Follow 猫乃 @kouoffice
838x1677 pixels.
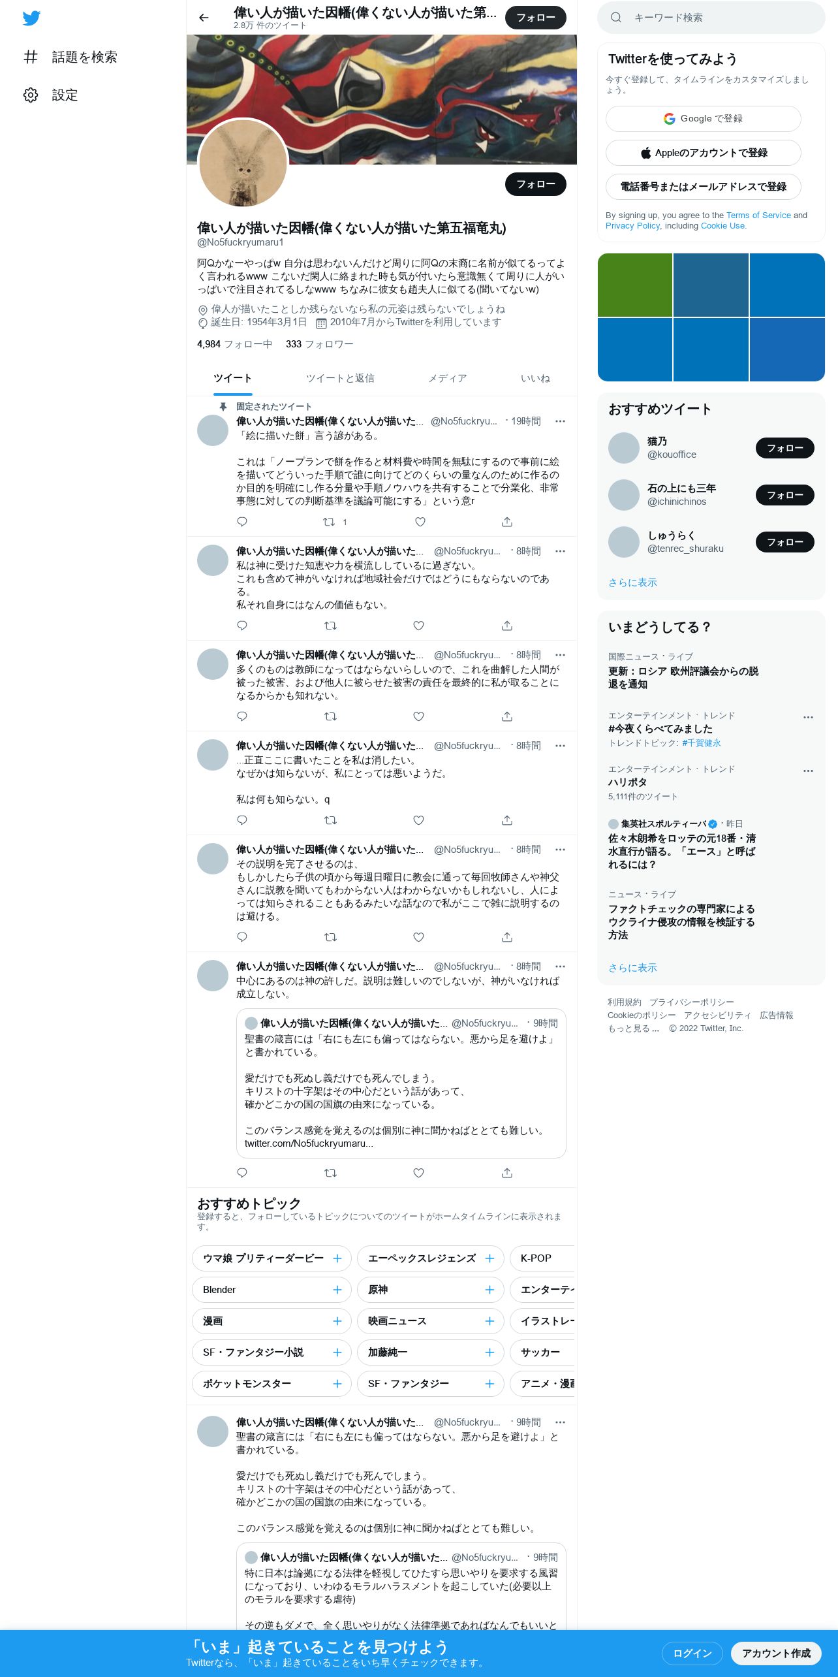(784, 448)
